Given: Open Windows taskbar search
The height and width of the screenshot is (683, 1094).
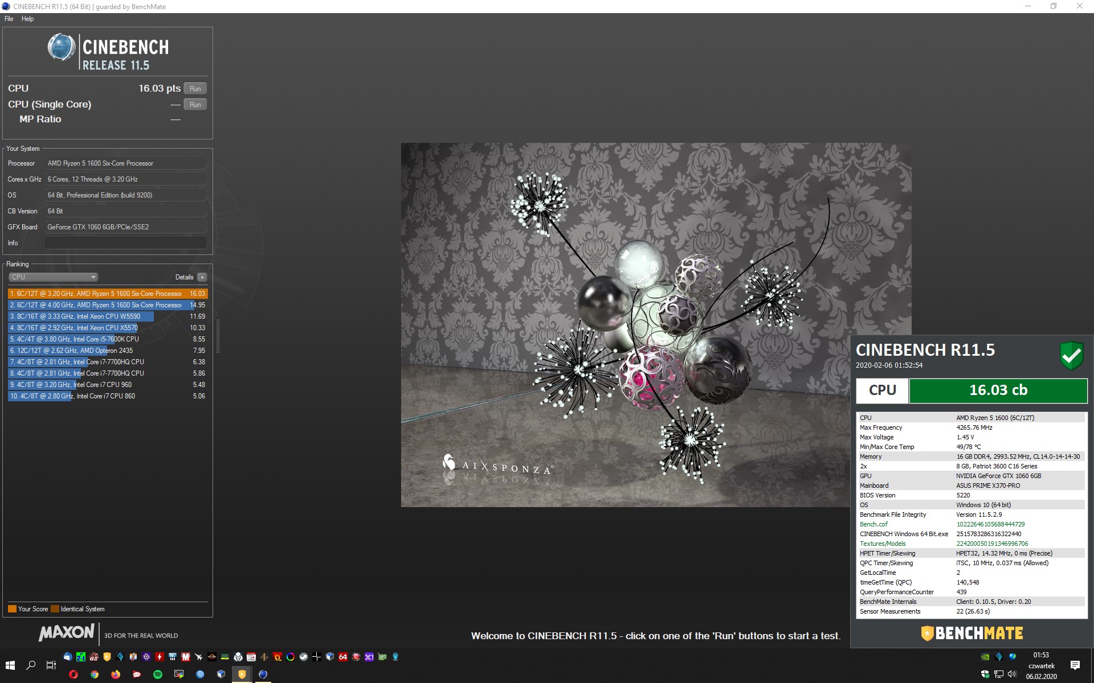Looking at the screenshot, I should [x=31, y=665].
